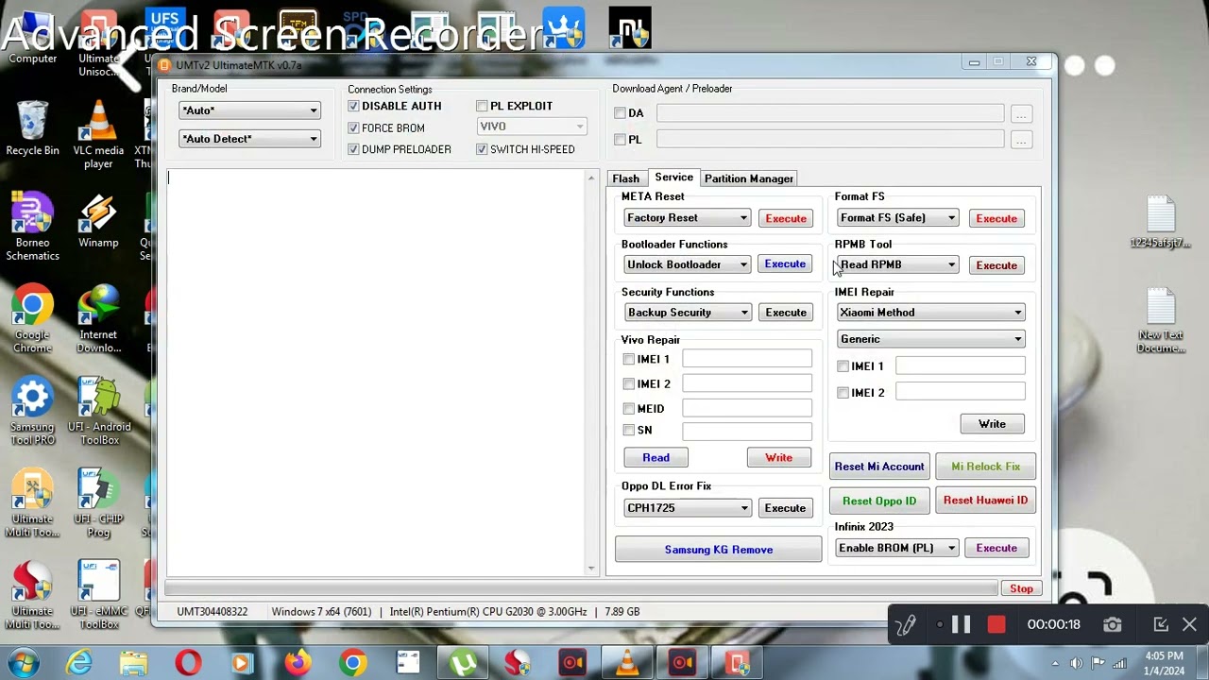The height and width of the screenshot is (680, 1209).
Task: Open the *Auto* brand dropdown
Action: coord(249,110)
